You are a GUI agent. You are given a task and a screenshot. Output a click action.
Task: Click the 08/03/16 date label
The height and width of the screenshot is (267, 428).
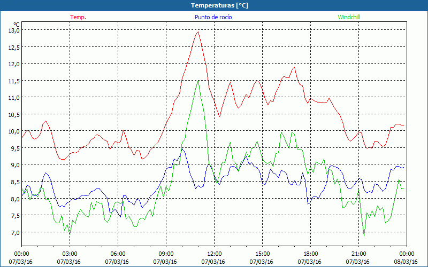[406, 262]
